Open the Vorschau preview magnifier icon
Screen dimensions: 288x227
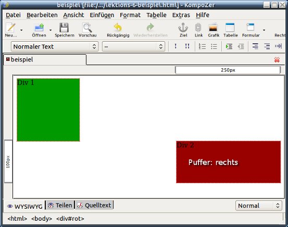[87, 28]
